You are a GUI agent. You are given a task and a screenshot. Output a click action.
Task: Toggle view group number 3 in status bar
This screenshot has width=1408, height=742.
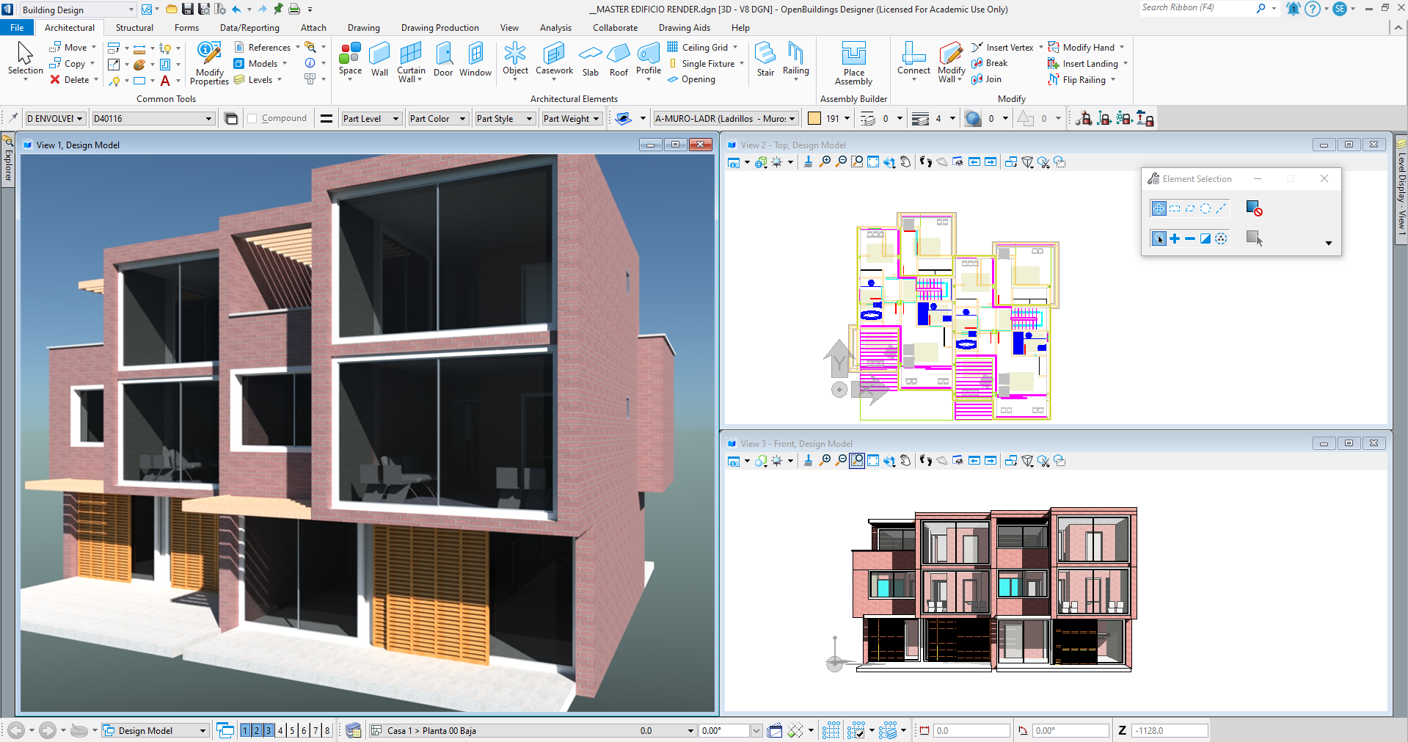(267, 730)
